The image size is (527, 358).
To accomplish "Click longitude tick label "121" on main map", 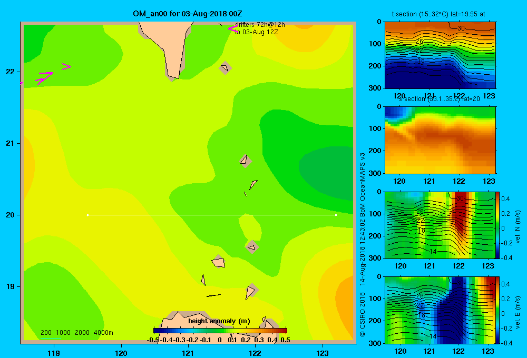I will coord(188,353).
